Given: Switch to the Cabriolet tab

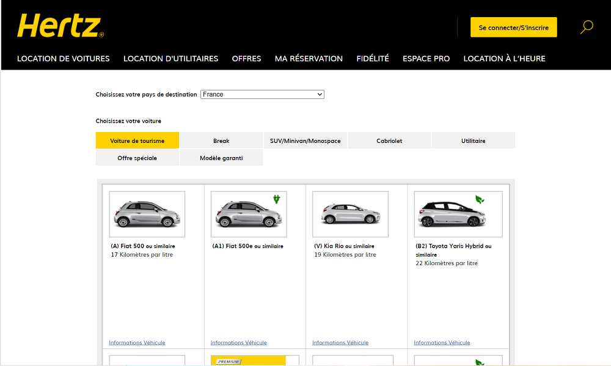Looking at the screenshot, I should click(389, 141).
